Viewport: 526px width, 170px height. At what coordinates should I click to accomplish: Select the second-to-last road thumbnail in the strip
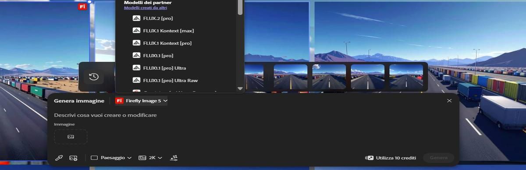[x=368, y=77]
